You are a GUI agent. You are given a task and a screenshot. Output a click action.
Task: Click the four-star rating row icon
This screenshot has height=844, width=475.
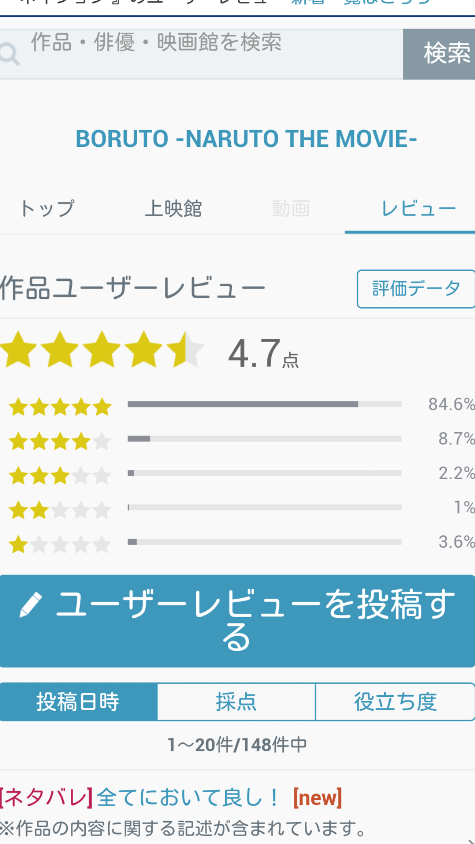pyautogui.click(x=60, y=441)
